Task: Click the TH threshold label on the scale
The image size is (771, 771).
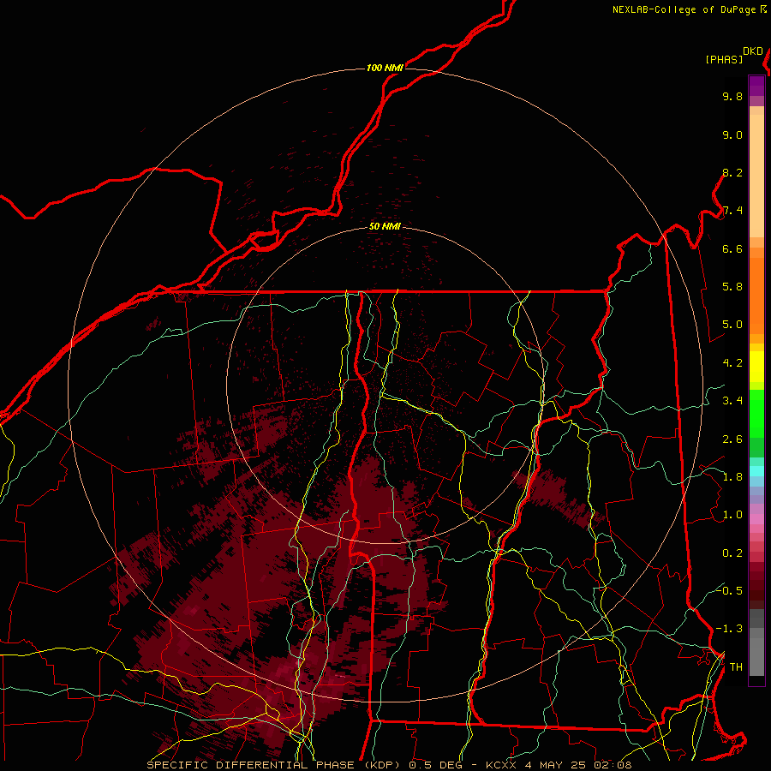Action: click(x=736, y=667)
